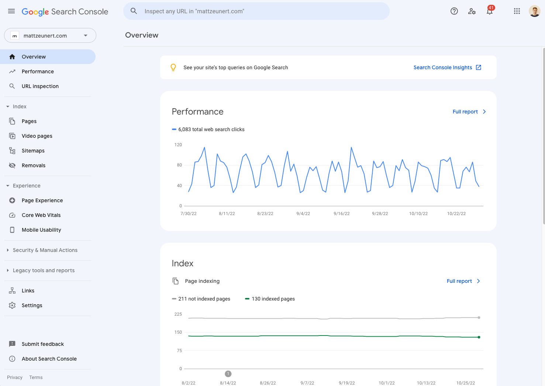Open Sitemaps menu item
This screenshot has width=545, height=386.
pos(48,151)
